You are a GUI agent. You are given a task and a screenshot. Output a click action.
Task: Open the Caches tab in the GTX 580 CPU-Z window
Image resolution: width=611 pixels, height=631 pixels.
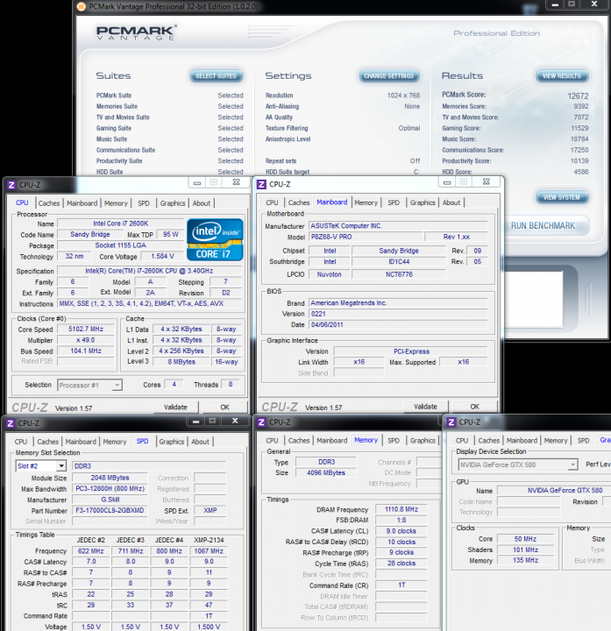click(x=489, y=440)
